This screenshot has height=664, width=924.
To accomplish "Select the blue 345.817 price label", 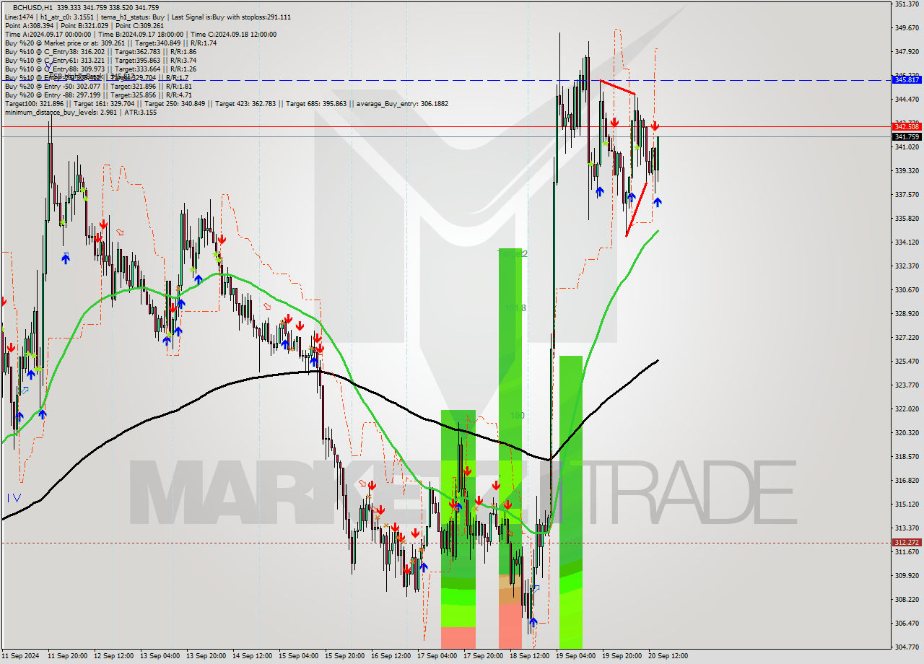I will (907, 80).
